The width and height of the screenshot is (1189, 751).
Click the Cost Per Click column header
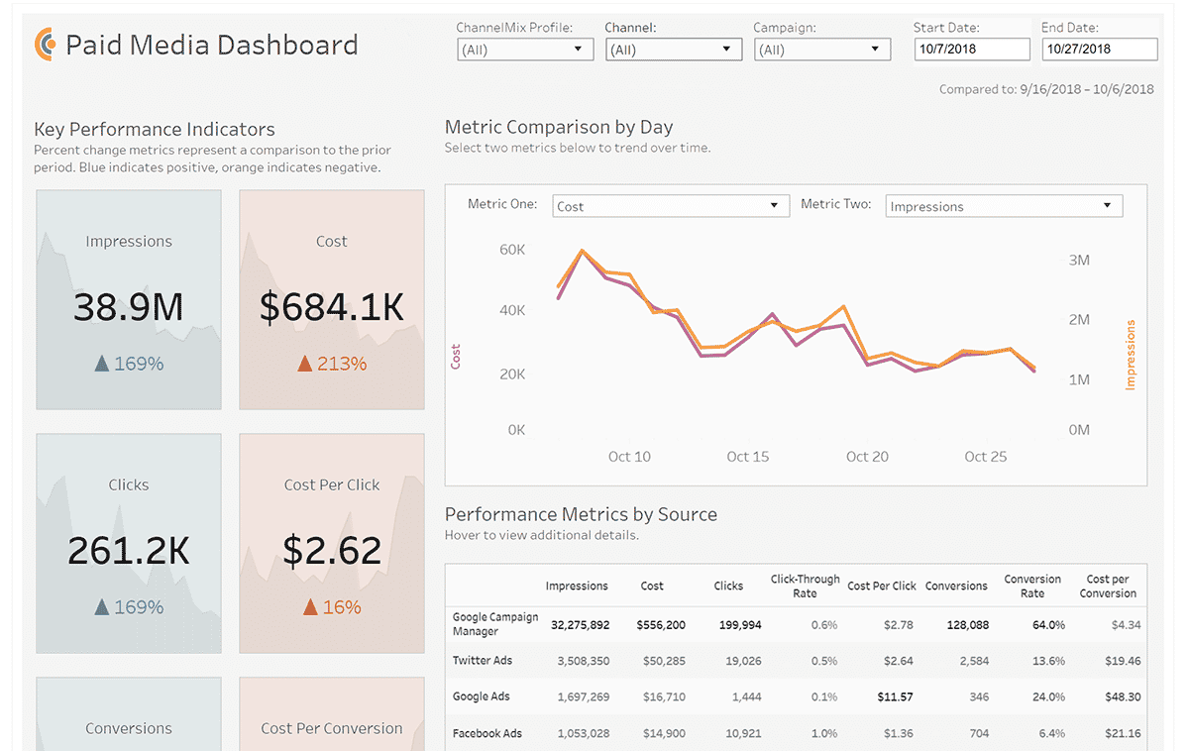click(882, 586)
